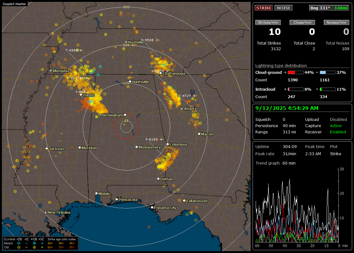Click the Nashville airport plane icon

coord(126,42)
